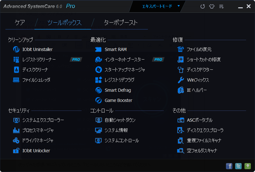This screenshot has height=172, width=255.
Task: Click ファイルの復元 label
Action: click(x=199, y=49)
